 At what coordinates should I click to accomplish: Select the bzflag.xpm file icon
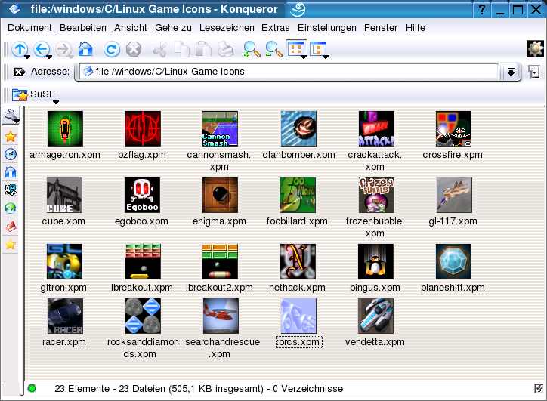143,128
